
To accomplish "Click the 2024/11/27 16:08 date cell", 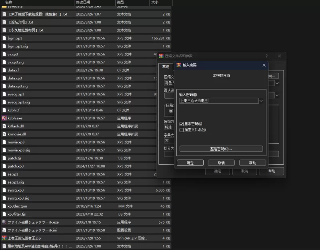I will 91,166.
